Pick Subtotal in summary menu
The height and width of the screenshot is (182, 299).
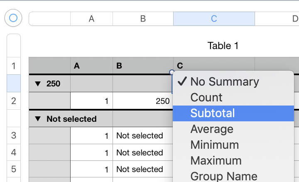[x=213, y=113]
